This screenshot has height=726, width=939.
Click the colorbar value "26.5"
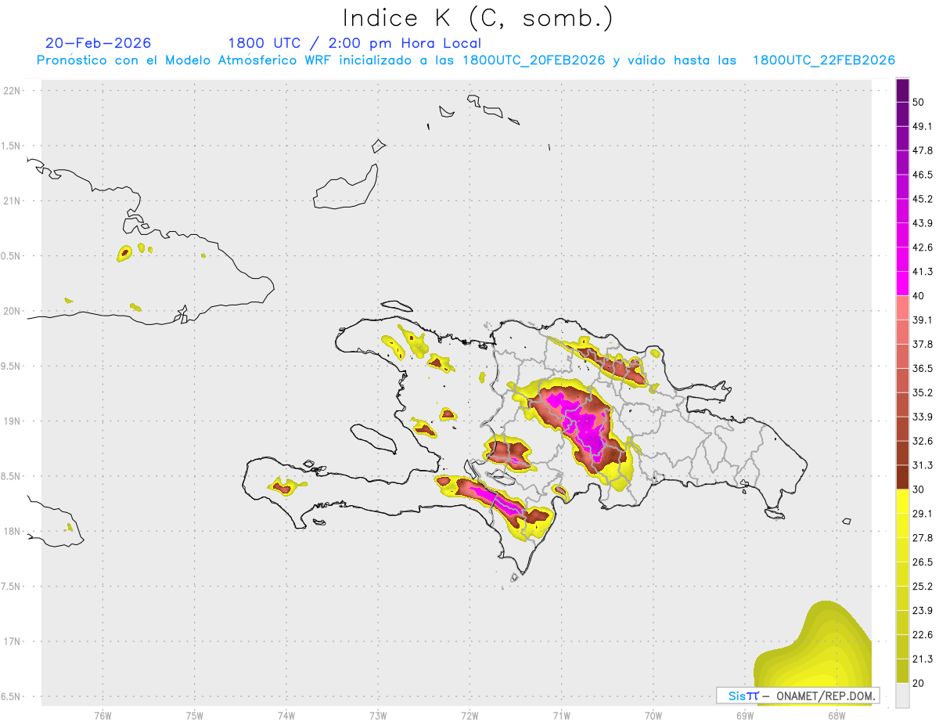(923, 562)
